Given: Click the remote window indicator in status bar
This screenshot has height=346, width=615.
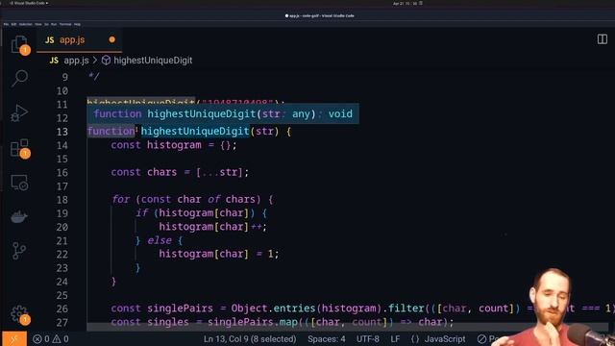Looking at the screenshot, I should point(14,339).
